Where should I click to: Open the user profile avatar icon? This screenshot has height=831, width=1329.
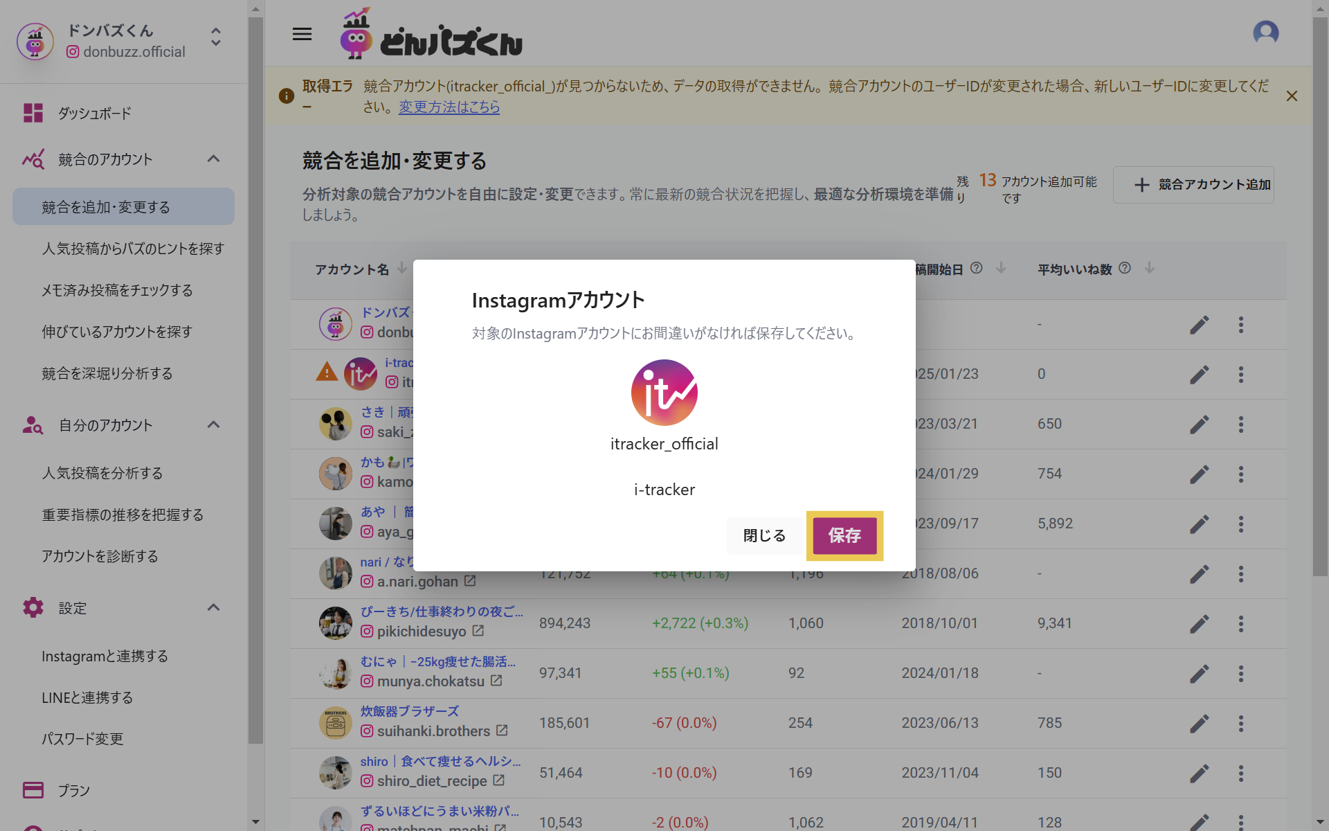1265,33
